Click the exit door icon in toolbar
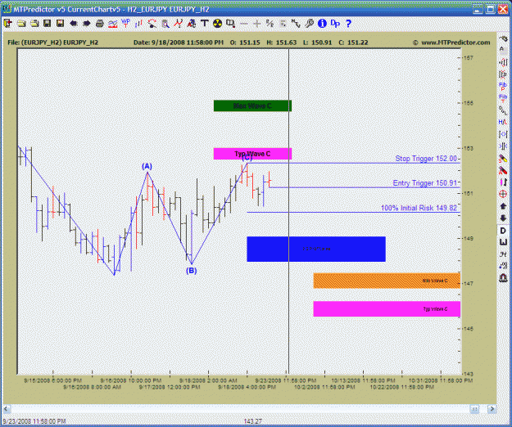Screen dimensions: 512x427 pyautogui.click(x=8, y=24)
